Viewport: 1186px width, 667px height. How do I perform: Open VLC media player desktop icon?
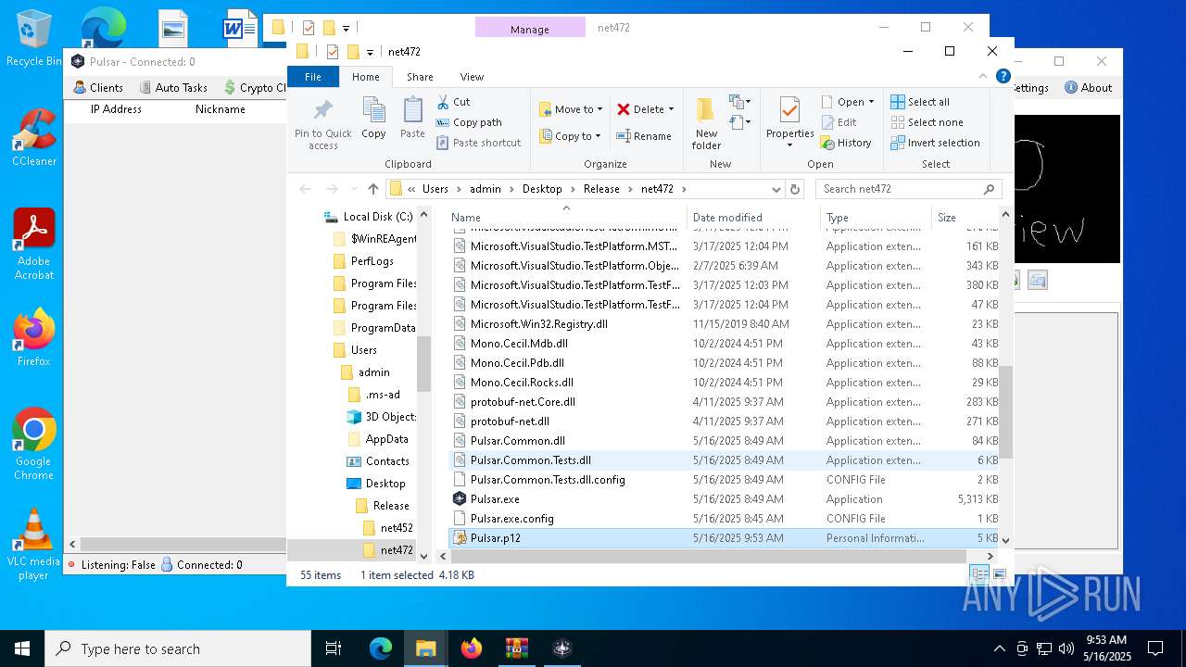pyautogui.click(x=33, y=545)
